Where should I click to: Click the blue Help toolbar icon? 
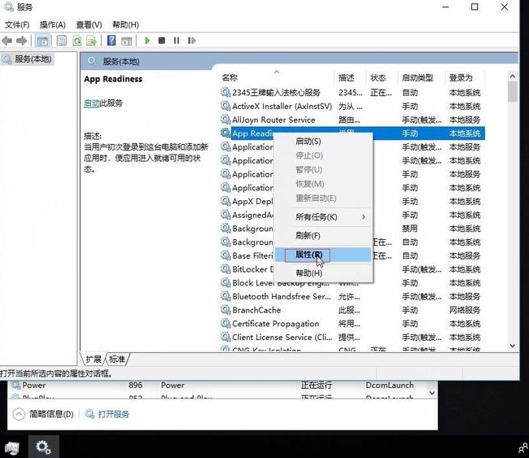[x=111, y=41]
